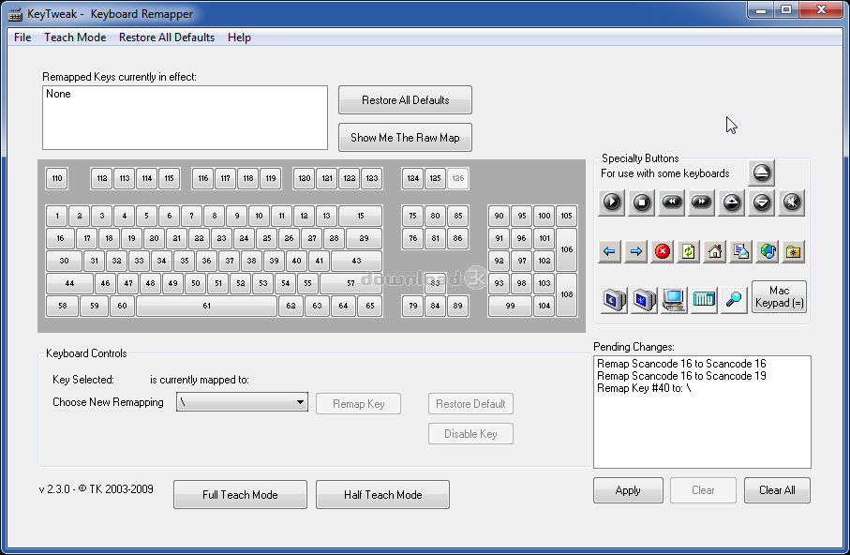Viewport: 850px width, 555px height.
Task: Open the Choose New Remapping dropdown
Action: click(243, 402)
